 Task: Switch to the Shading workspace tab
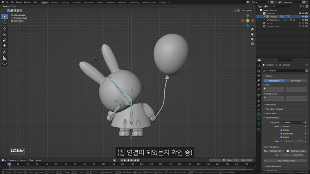point(100,3)
